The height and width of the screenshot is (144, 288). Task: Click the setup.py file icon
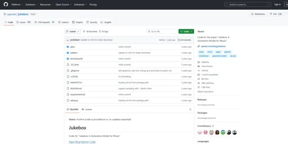68,100
